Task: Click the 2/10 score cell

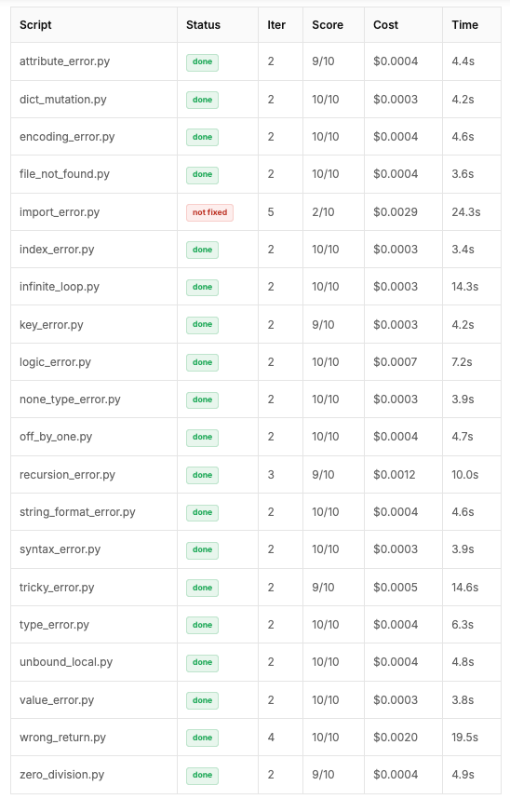Action: point(323,212)
